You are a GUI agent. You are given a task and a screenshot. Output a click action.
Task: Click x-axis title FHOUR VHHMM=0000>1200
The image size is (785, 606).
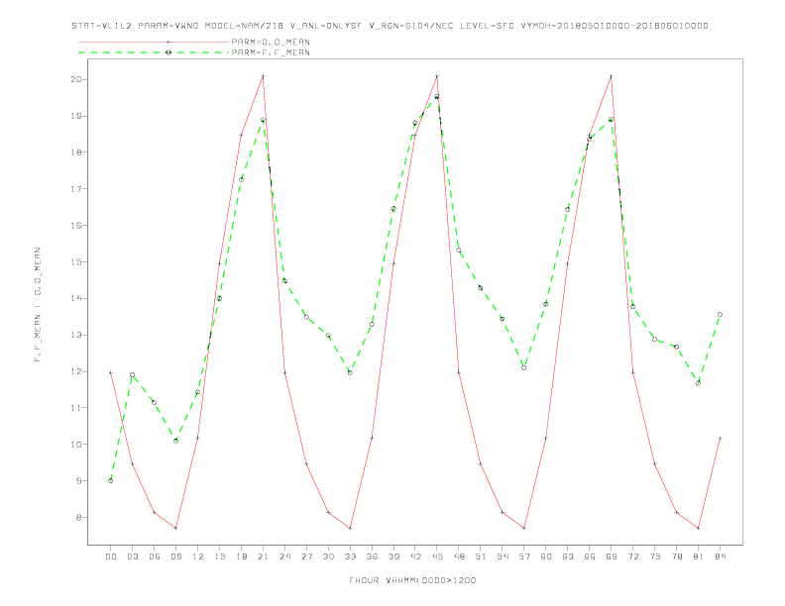412,580
